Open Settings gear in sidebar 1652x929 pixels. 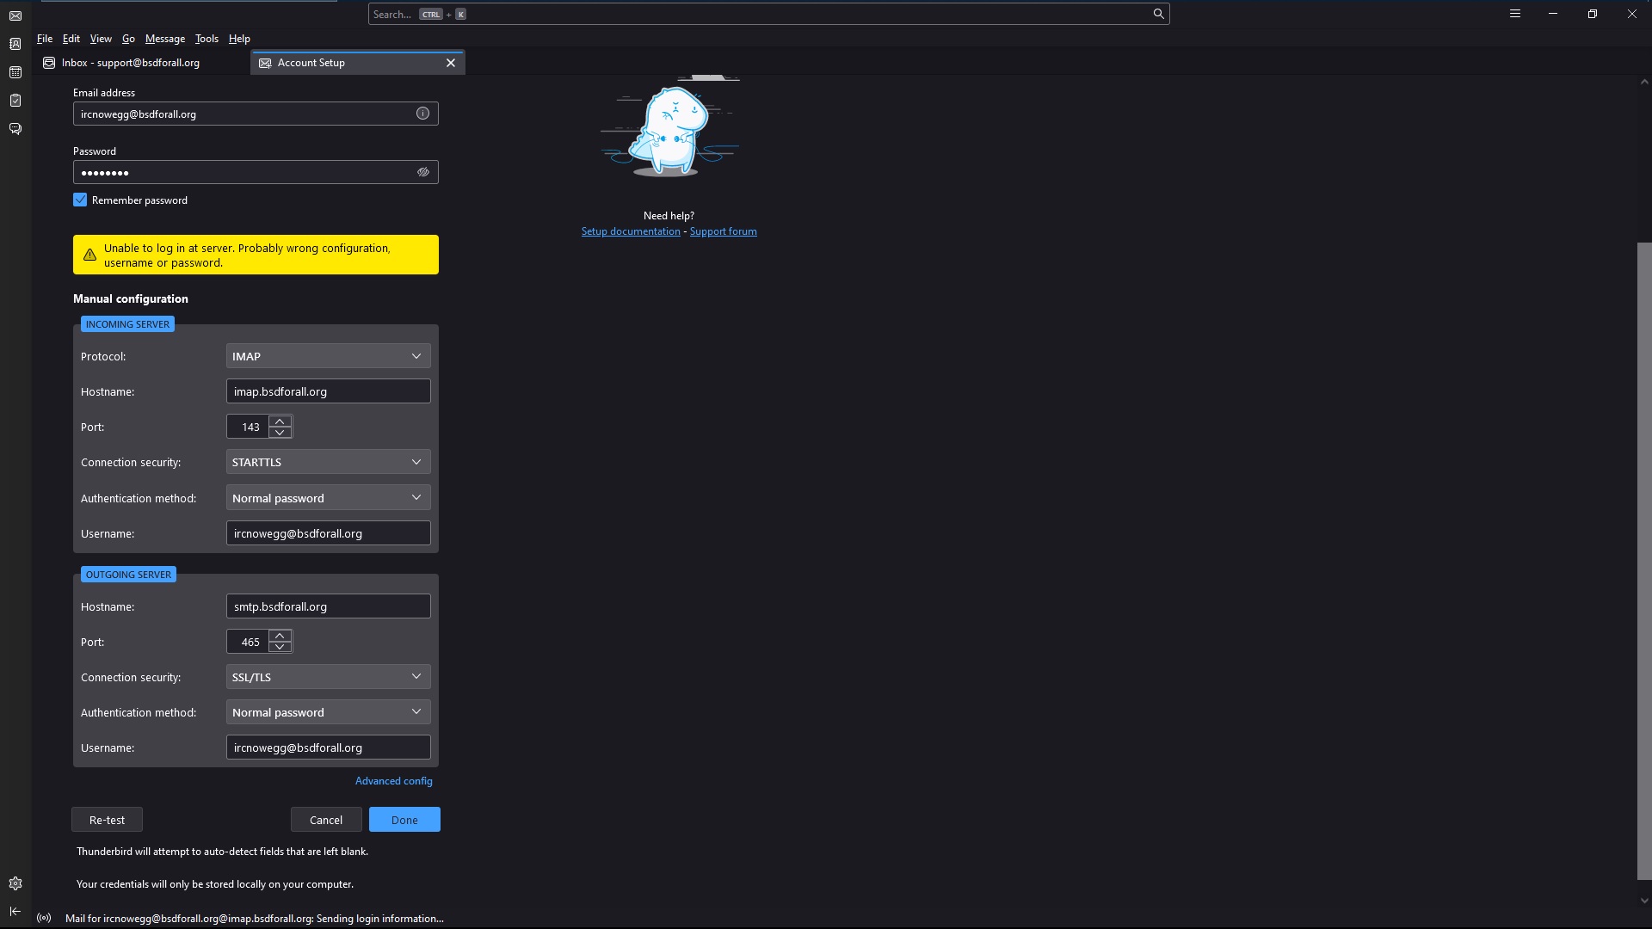click(x=15, y=883)
